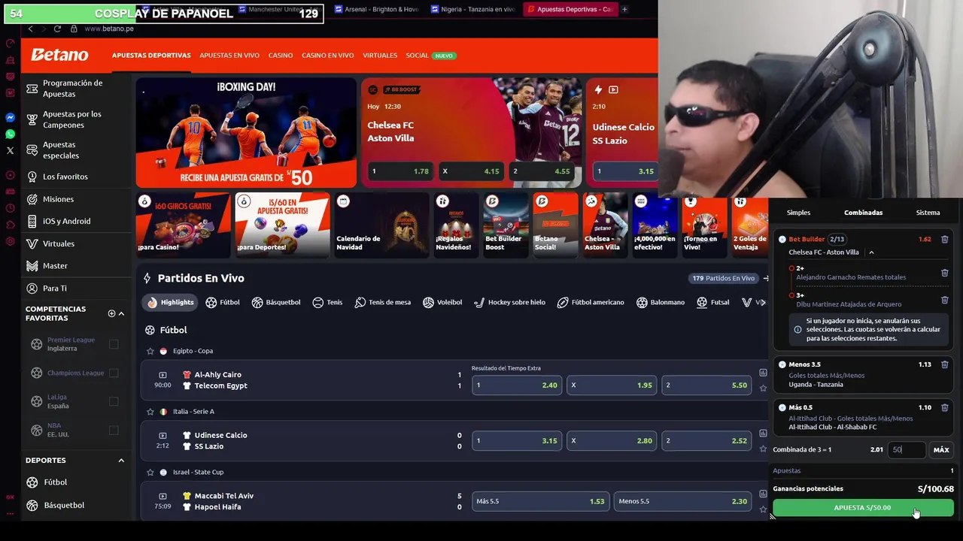Open live stream icon for Udinese Calcio match

pyautogui.click(x=163, y=435)
